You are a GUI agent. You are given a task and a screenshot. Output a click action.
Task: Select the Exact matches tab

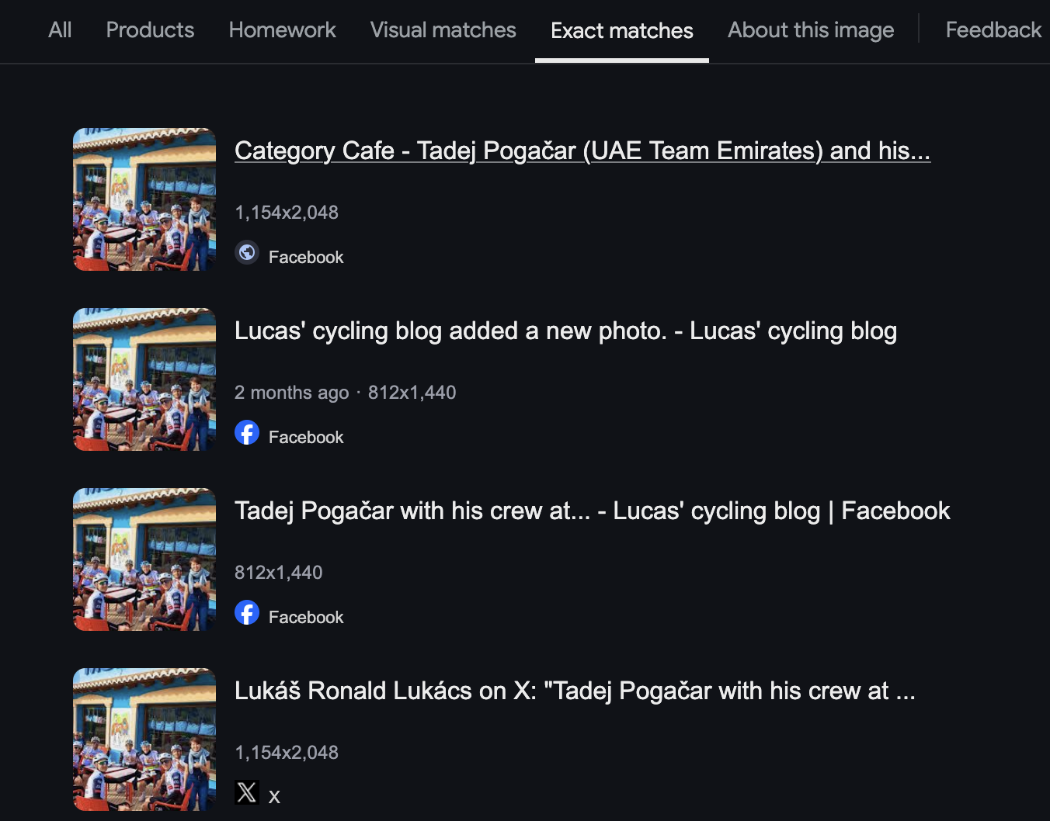621,31
